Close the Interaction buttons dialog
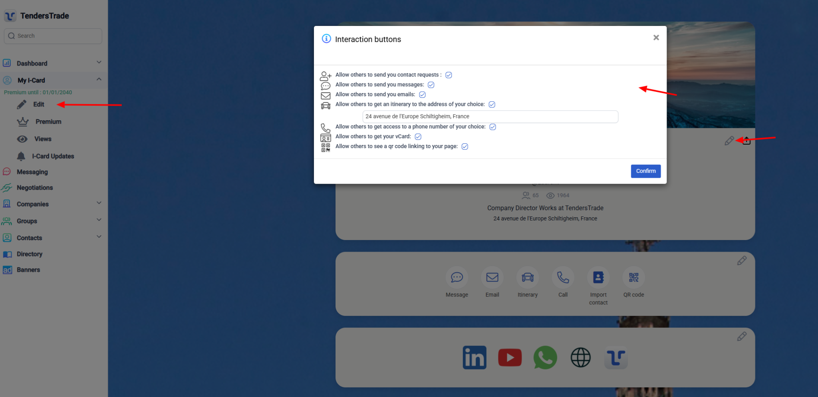The width and height of the screenshot is (818, 397). point(656,38)
